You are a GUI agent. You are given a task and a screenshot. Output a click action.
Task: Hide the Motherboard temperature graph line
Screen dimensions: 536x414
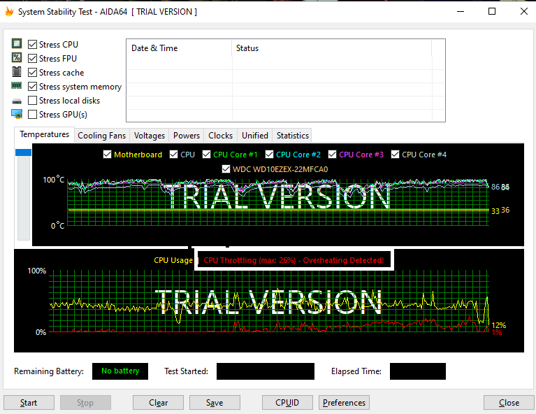coord(108,155)
